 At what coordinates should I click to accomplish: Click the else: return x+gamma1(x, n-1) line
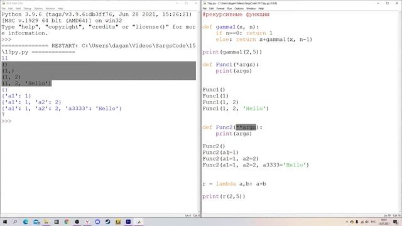tap(264, 40)
